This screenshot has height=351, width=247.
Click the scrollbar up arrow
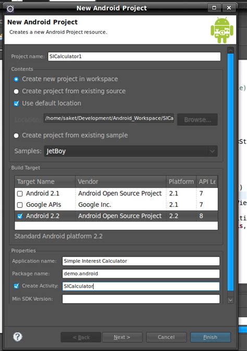point(230,50)
